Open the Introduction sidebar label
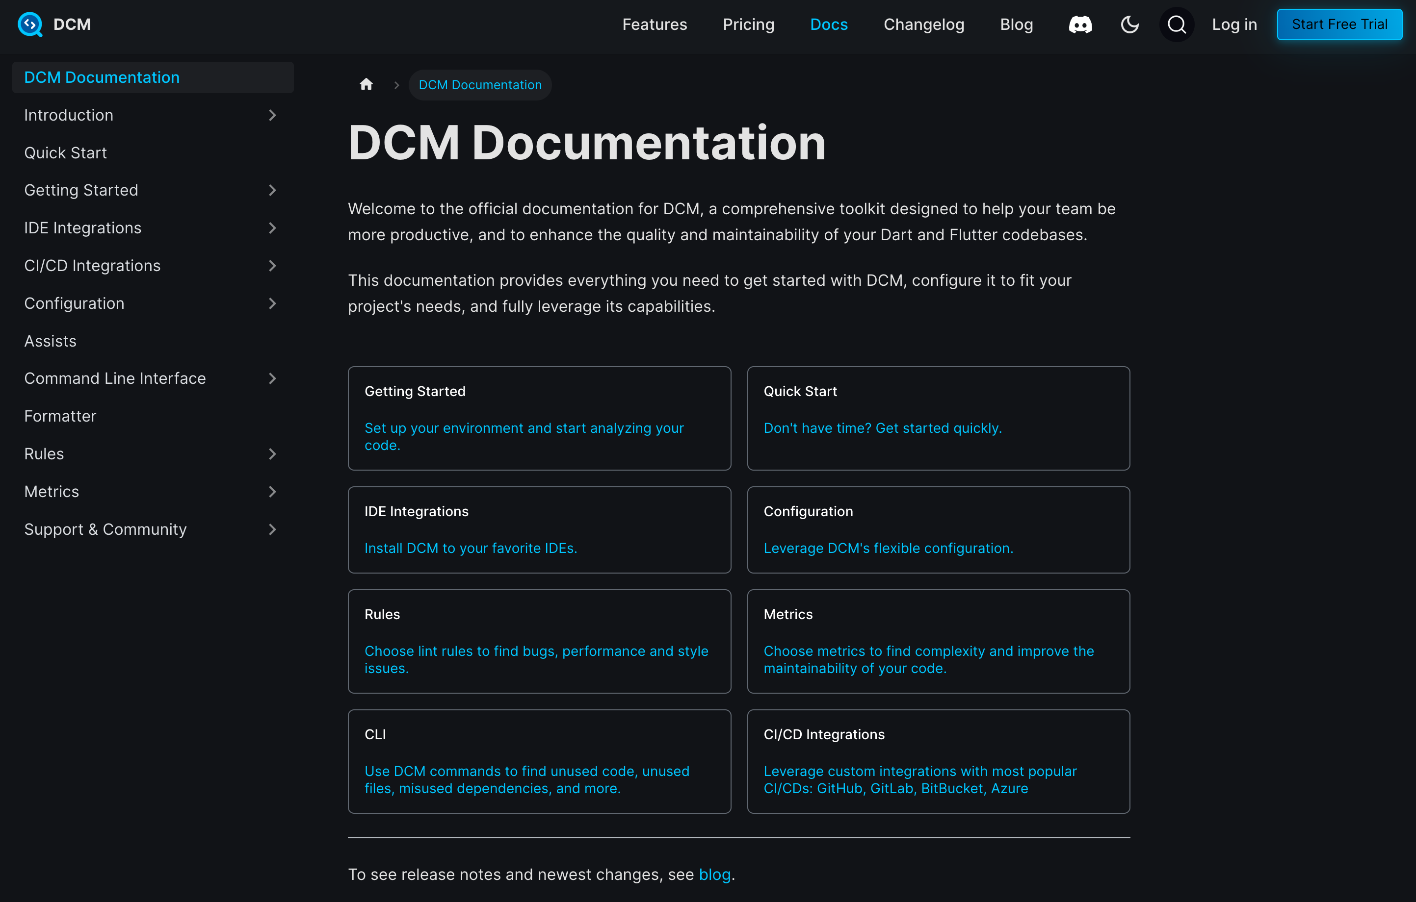This screenshot has width=1416, height=902. pos(68,115)
